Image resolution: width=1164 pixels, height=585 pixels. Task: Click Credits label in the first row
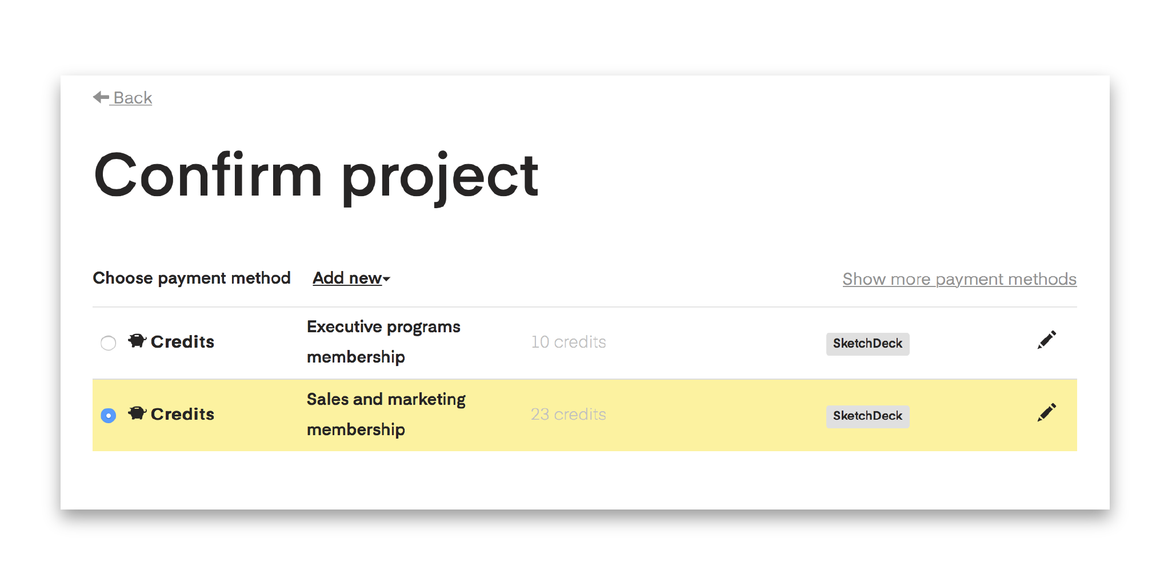click(x=182, y=342)
